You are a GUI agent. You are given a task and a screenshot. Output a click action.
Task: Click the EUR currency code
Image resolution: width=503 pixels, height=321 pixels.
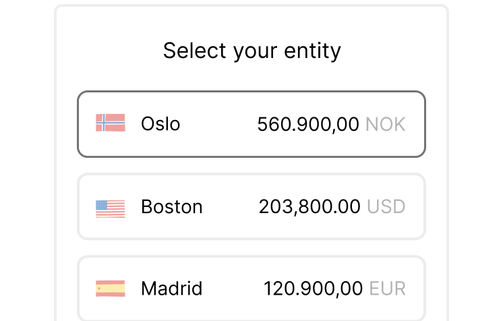(x=388, y=289)
